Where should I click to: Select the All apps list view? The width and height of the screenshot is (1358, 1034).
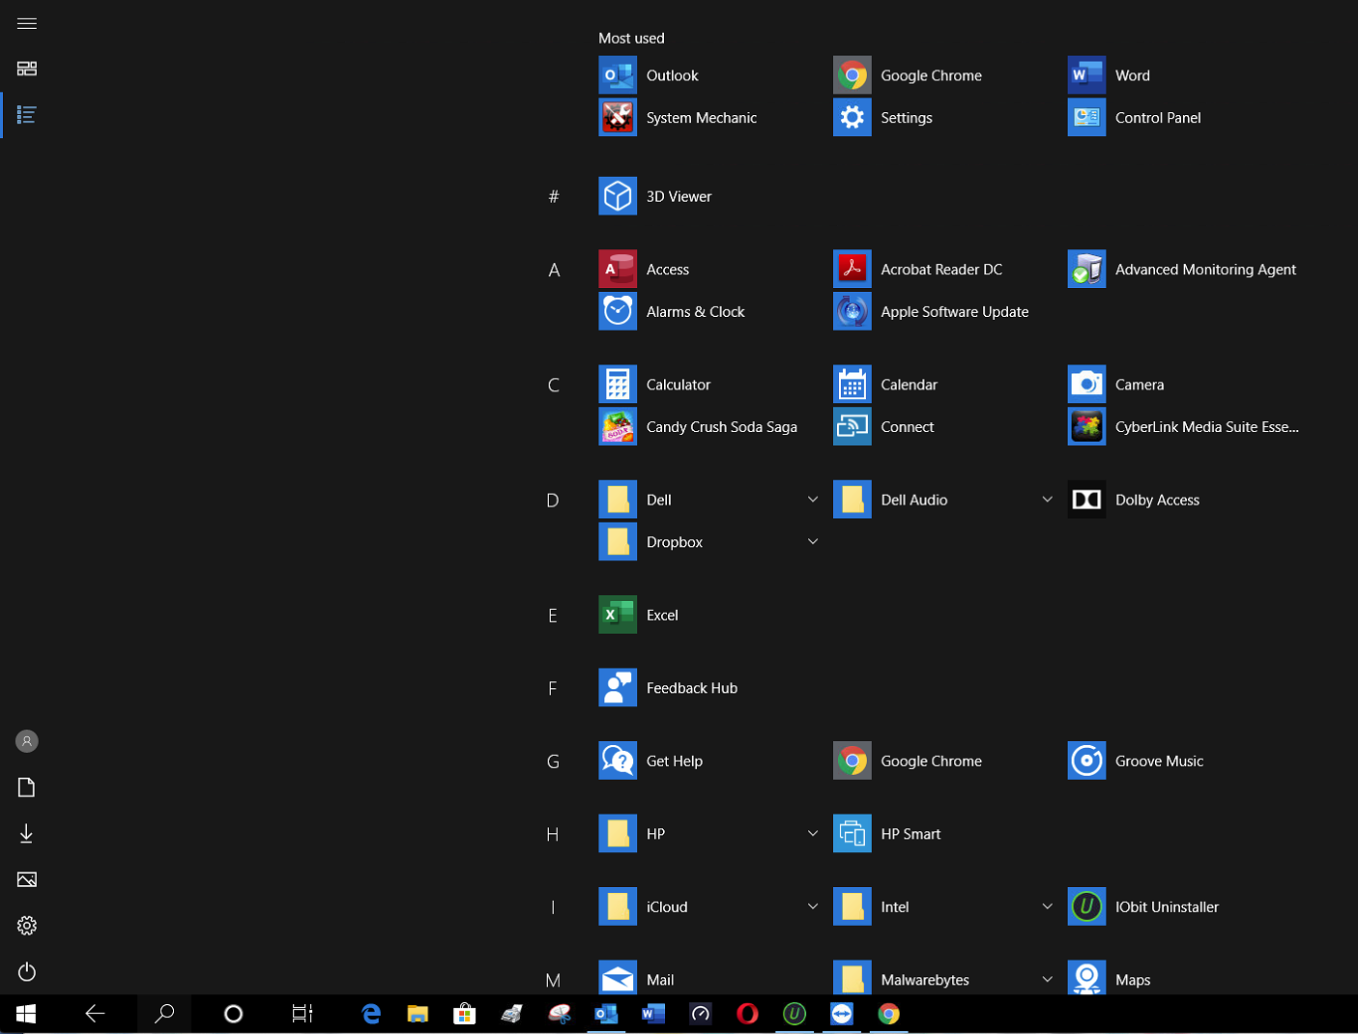coord(27,115)
